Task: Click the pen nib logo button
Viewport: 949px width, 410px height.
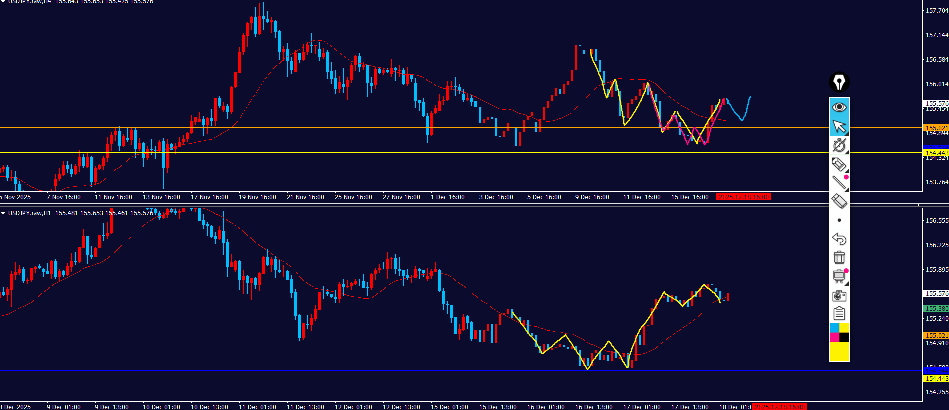Action: tap(839, 82)
